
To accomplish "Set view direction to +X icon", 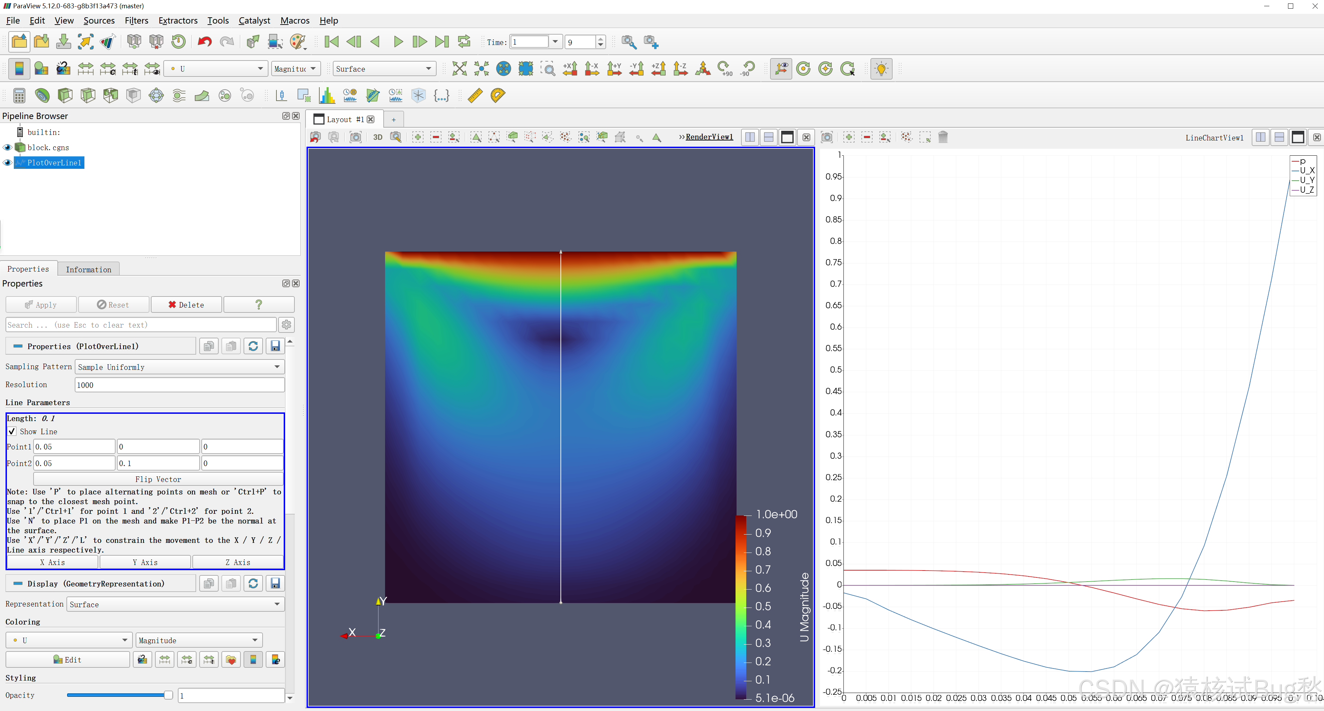I will click(x=570, y=69).
